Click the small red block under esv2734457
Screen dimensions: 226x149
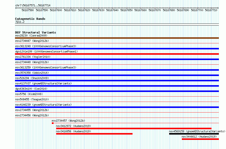(x=53, y=123)
